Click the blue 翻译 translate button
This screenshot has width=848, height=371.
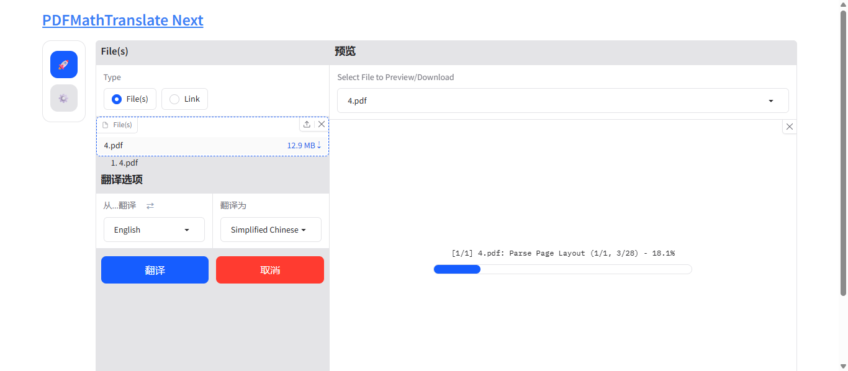155,270
